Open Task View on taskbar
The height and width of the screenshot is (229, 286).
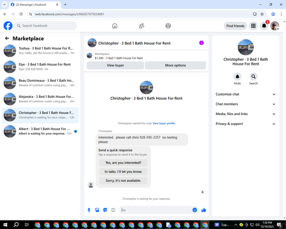(x=27, y=224)
